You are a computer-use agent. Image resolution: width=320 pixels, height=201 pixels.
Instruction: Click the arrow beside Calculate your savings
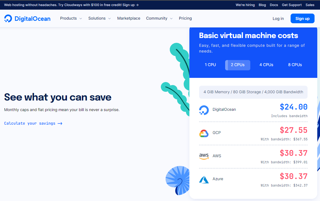(x=60, y=123)
